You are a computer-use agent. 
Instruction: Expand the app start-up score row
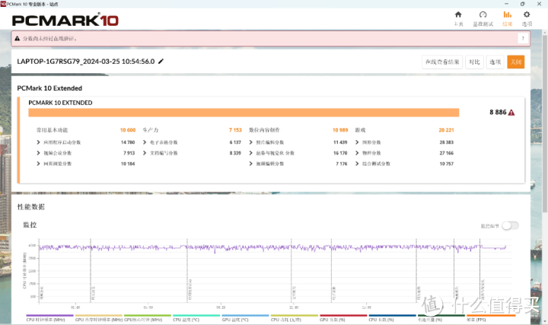[59, 142]
